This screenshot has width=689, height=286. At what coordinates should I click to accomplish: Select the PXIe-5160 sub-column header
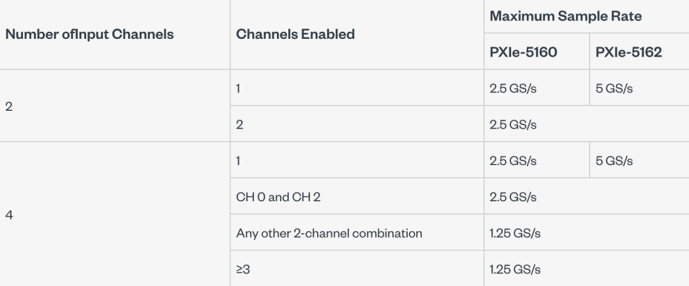(523, 52)
